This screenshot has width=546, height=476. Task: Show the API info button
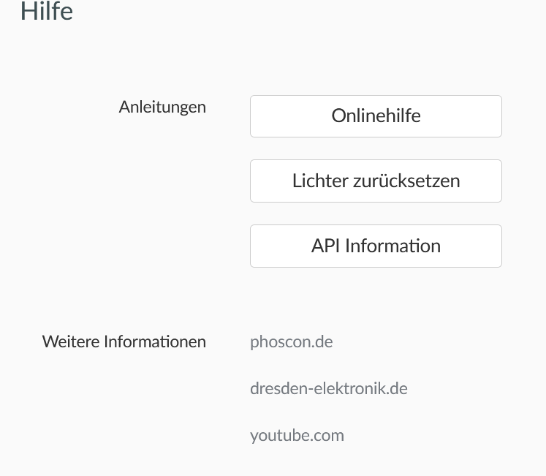[x=376, y=246]
